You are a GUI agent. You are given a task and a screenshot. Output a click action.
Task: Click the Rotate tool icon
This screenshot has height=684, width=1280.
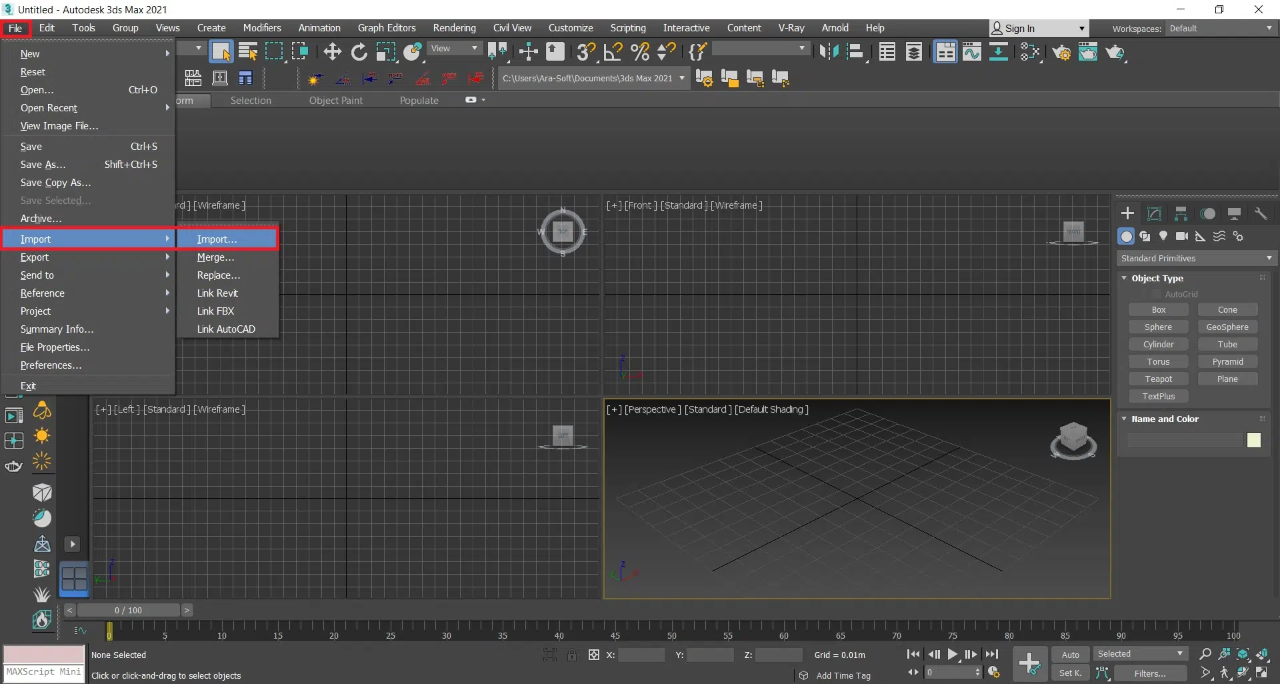tap(359, 52)
